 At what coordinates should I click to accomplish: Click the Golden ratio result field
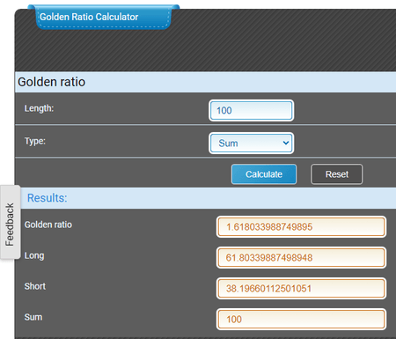301,227
